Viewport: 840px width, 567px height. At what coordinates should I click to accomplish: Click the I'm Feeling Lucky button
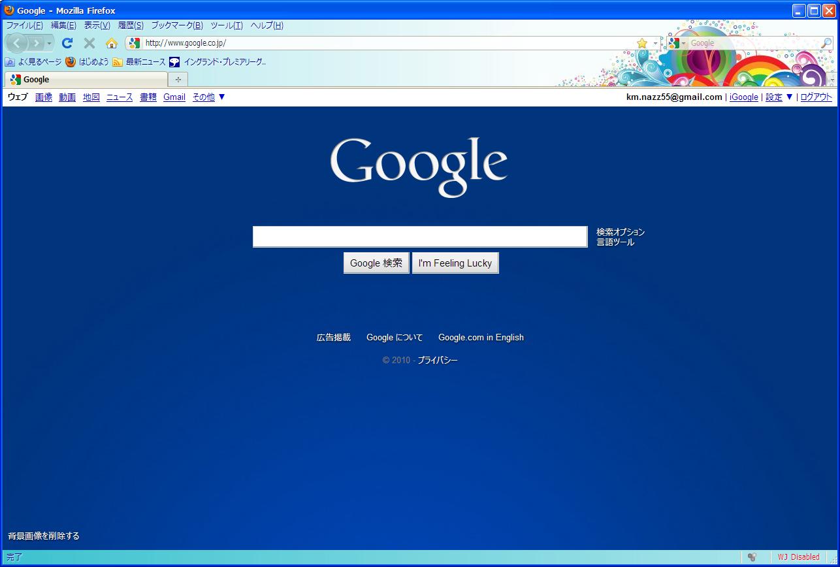455,263
